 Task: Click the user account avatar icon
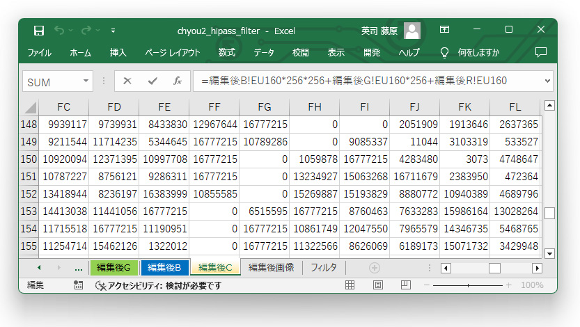point(412,31)
